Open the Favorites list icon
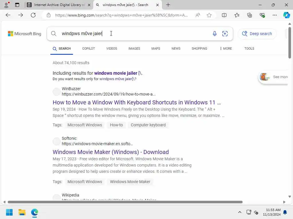293x219 pixels. click(237, 15)
